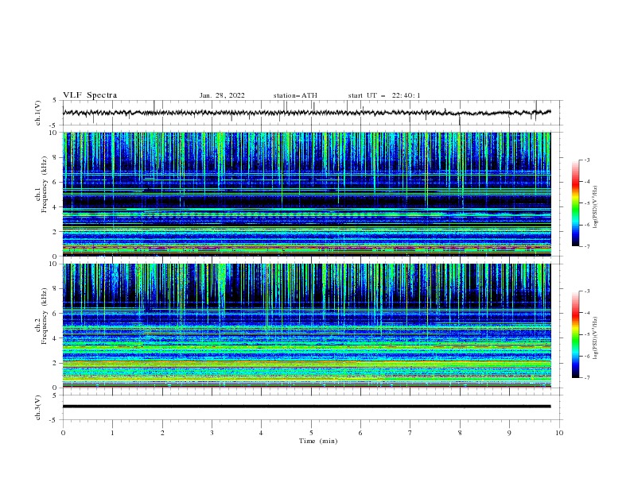Click inside the ch.1 spectrogram panel
Screen dimensions: 630x486
(306, 194)
